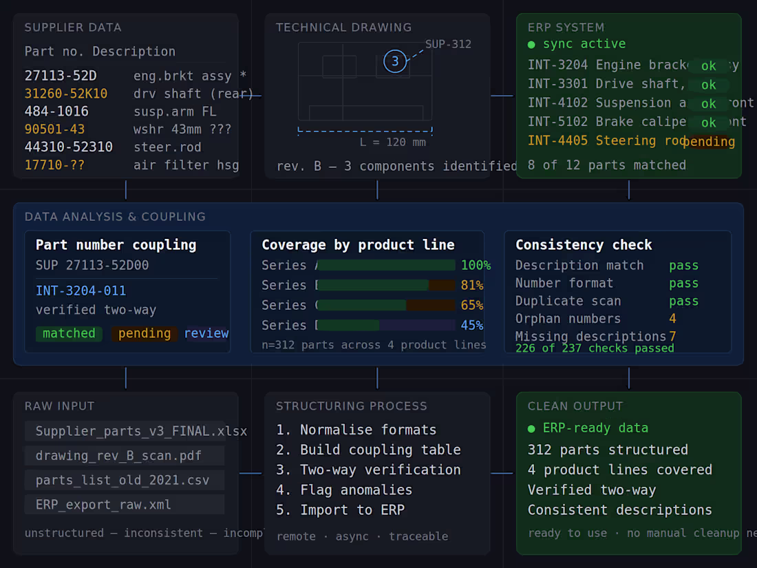Click the SUP-312 callout label
Image resolution: width=757 pixels, height=568 pixels.
(448, 44)
